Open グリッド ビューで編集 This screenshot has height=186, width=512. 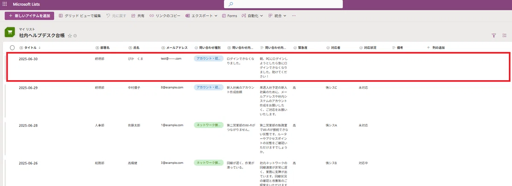80,16
